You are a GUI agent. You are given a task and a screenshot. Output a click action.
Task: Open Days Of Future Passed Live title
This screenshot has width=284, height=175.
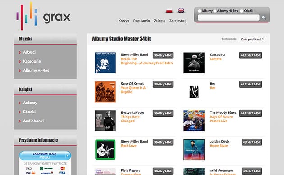[x=221, y=119]
